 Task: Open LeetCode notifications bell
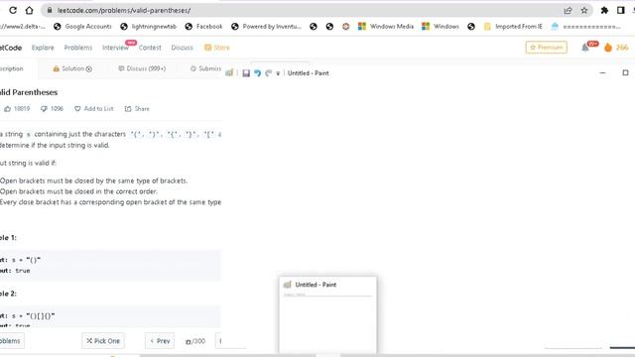pos(585,48)
